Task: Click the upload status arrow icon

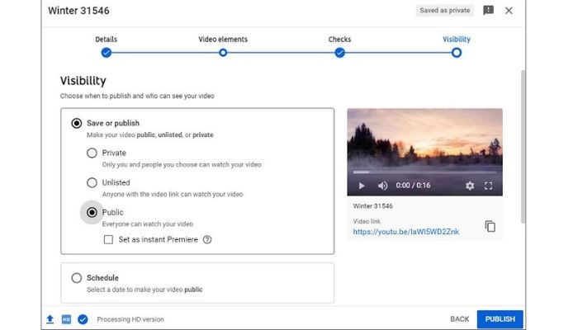Action: (49, 319)
